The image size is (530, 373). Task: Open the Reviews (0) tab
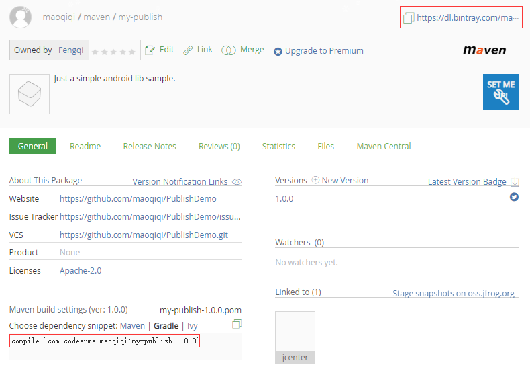(219, 147)
